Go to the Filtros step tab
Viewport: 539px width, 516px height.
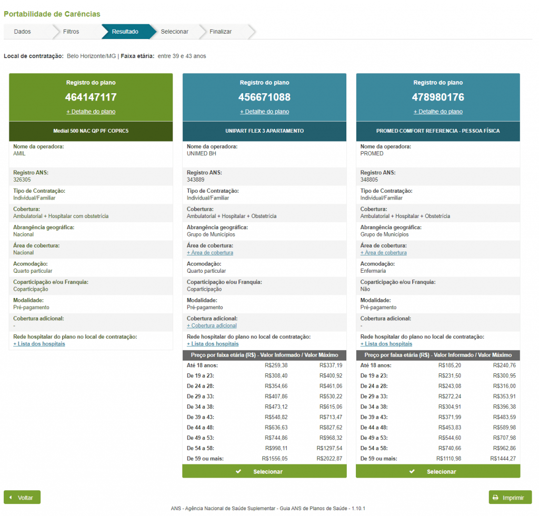pos(71,32)
